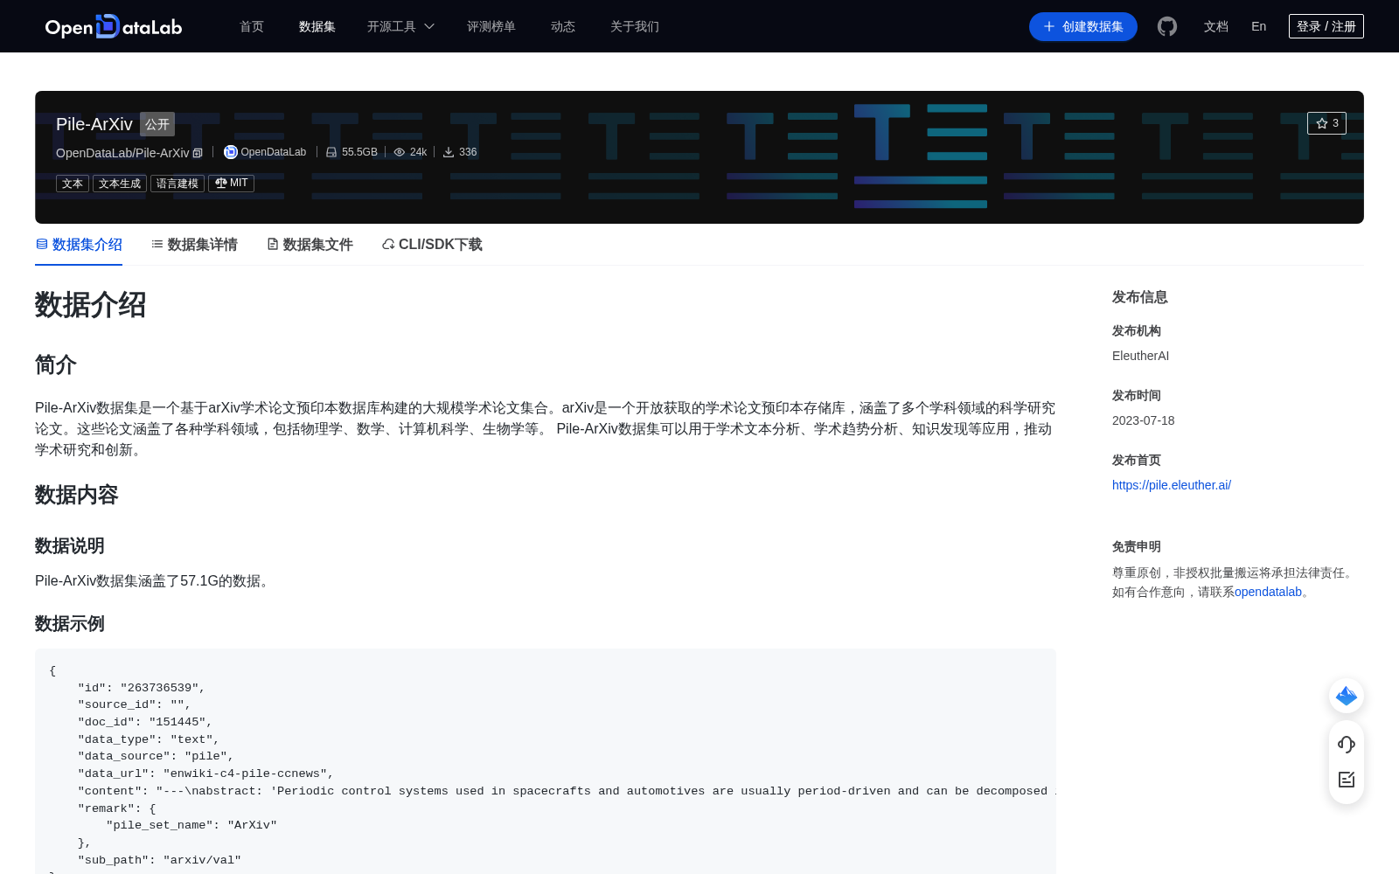This screenshot has height=874, width=1399.
Task: Click the 免责申明 heading
Action: 1137,546
